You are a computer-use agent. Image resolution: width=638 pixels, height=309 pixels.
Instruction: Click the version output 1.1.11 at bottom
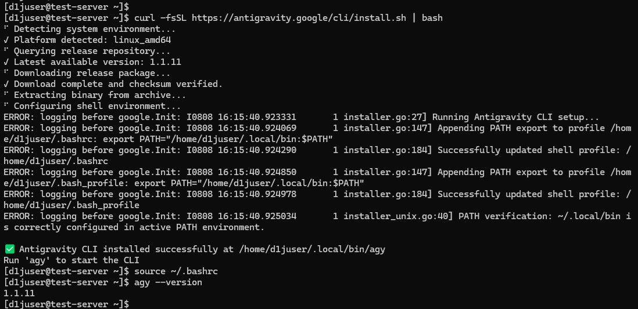(x=19, y=293)
